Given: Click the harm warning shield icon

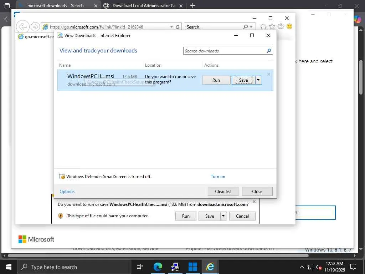Looking at the screenshot, I should point(61,216).
